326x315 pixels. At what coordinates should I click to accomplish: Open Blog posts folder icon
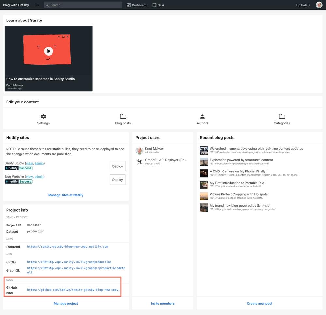[x=123, y=116]
